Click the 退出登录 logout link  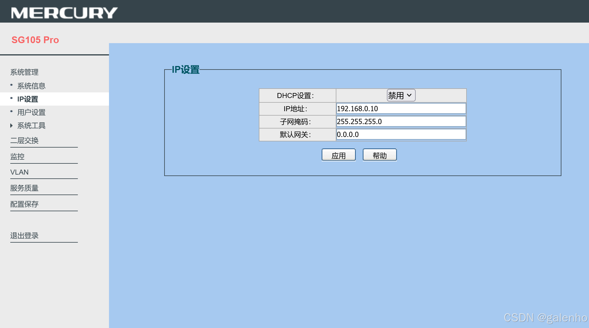point(24,236)
